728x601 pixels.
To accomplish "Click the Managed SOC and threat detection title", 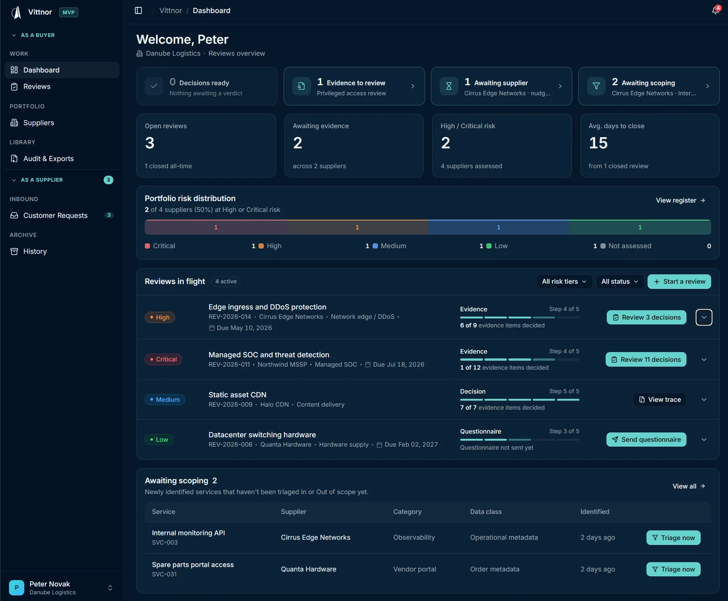I will tap(269, 355).
